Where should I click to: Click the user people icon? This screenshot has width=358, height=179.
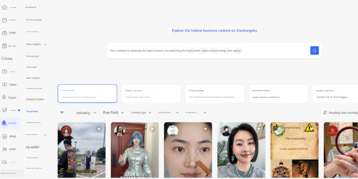point(4,149)
